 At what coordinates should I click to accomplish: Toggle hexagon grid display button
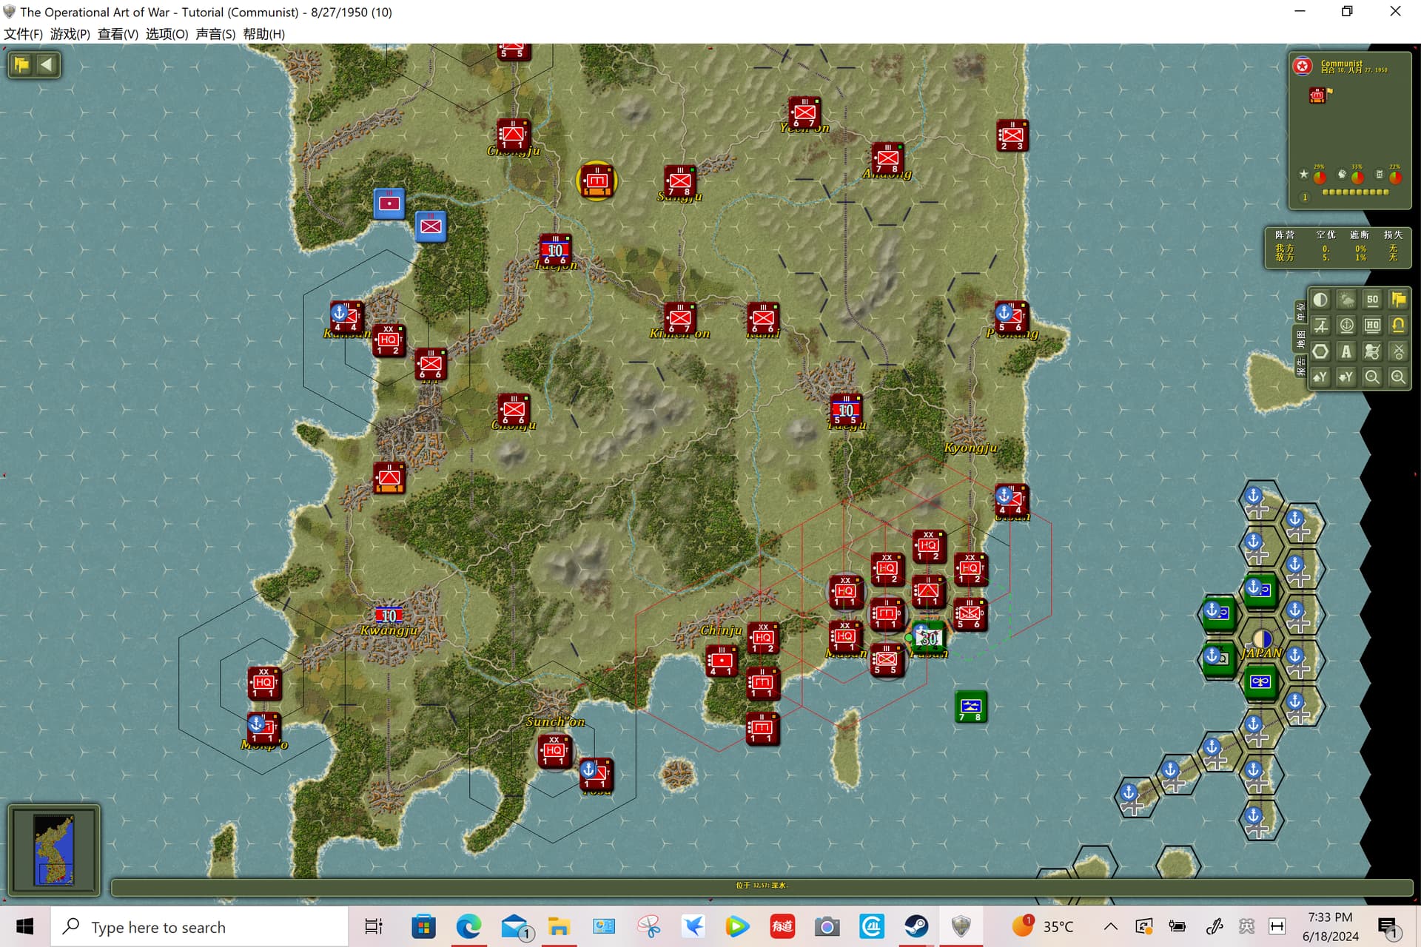(1320, 351)
